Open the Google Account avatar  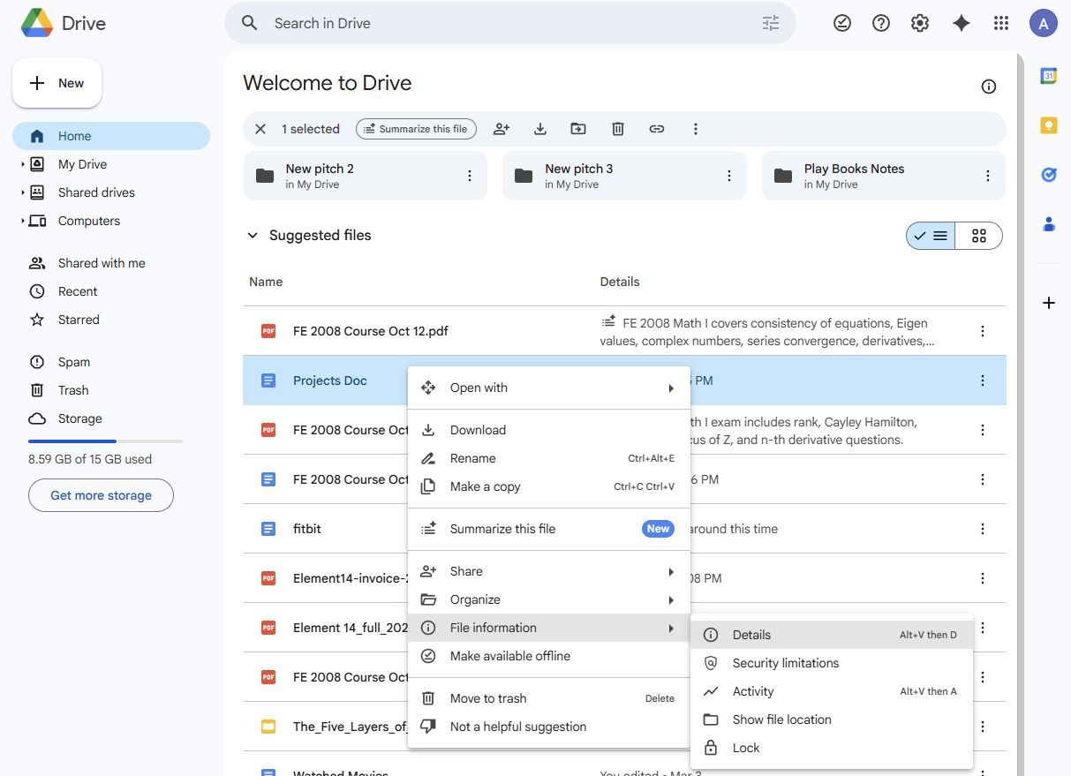click(1044, 24)
